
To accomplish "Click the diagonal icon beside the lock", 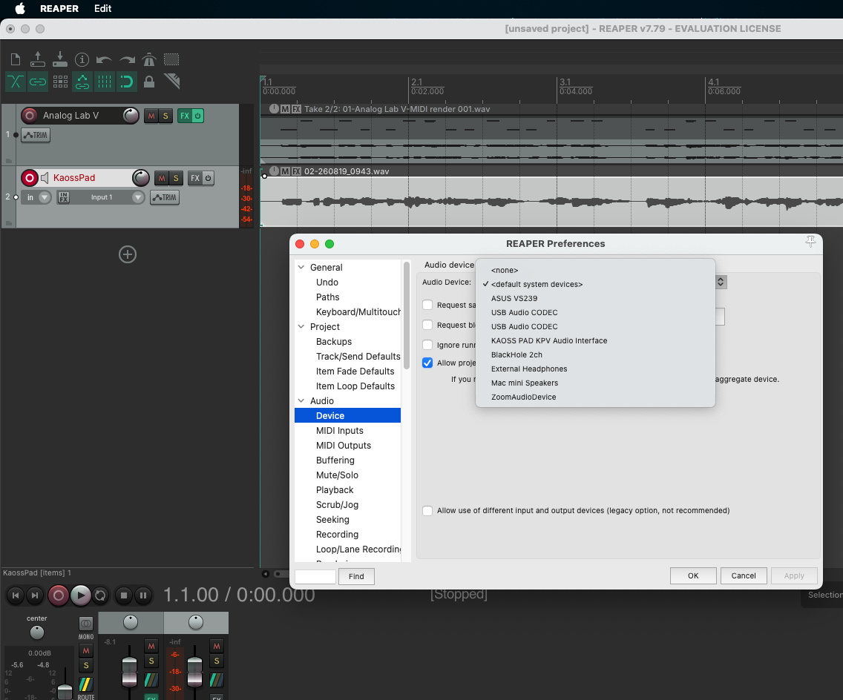I will 172,81.
